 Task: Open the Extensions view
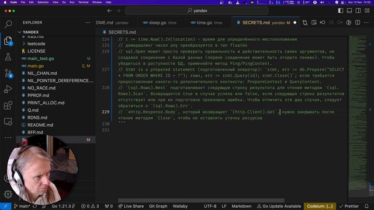point(8,105)
